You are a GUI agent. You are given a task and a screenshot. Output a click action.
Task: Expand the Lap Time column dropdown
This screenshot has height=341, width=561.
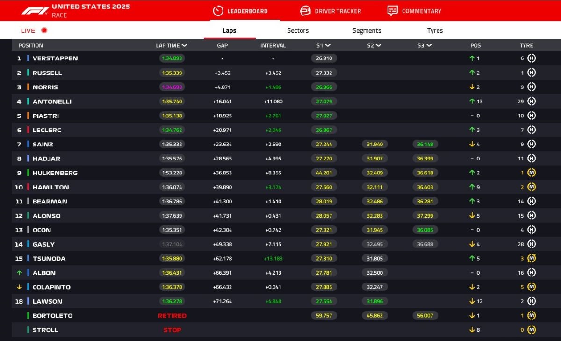pos(185,45)
